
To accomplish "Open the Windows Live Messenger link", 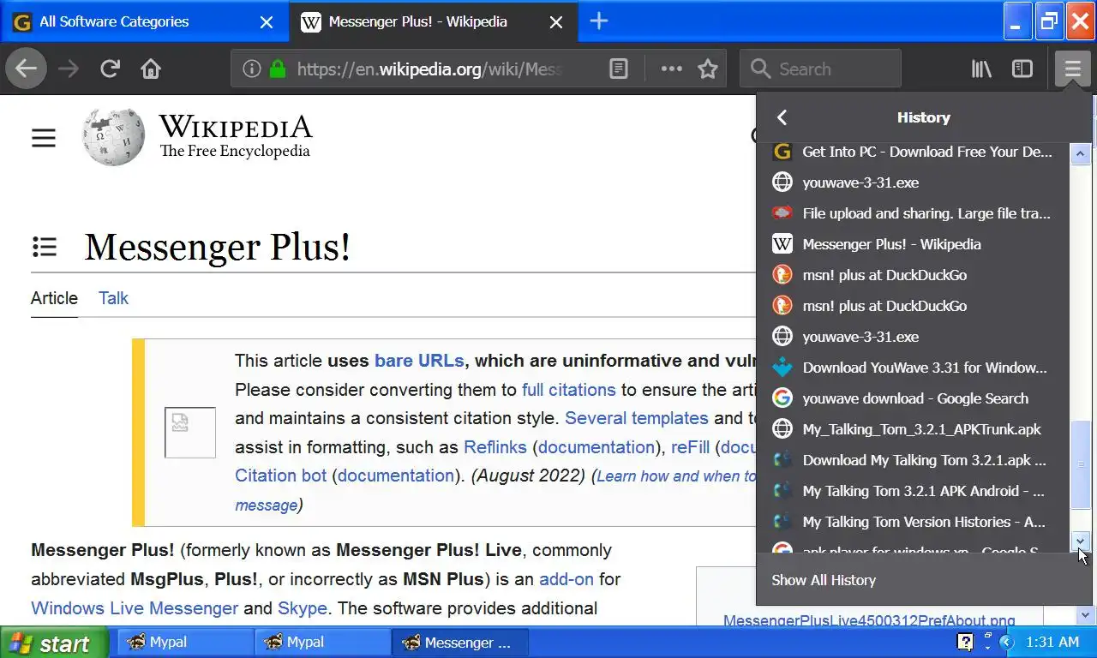I will tap(135, 608).
